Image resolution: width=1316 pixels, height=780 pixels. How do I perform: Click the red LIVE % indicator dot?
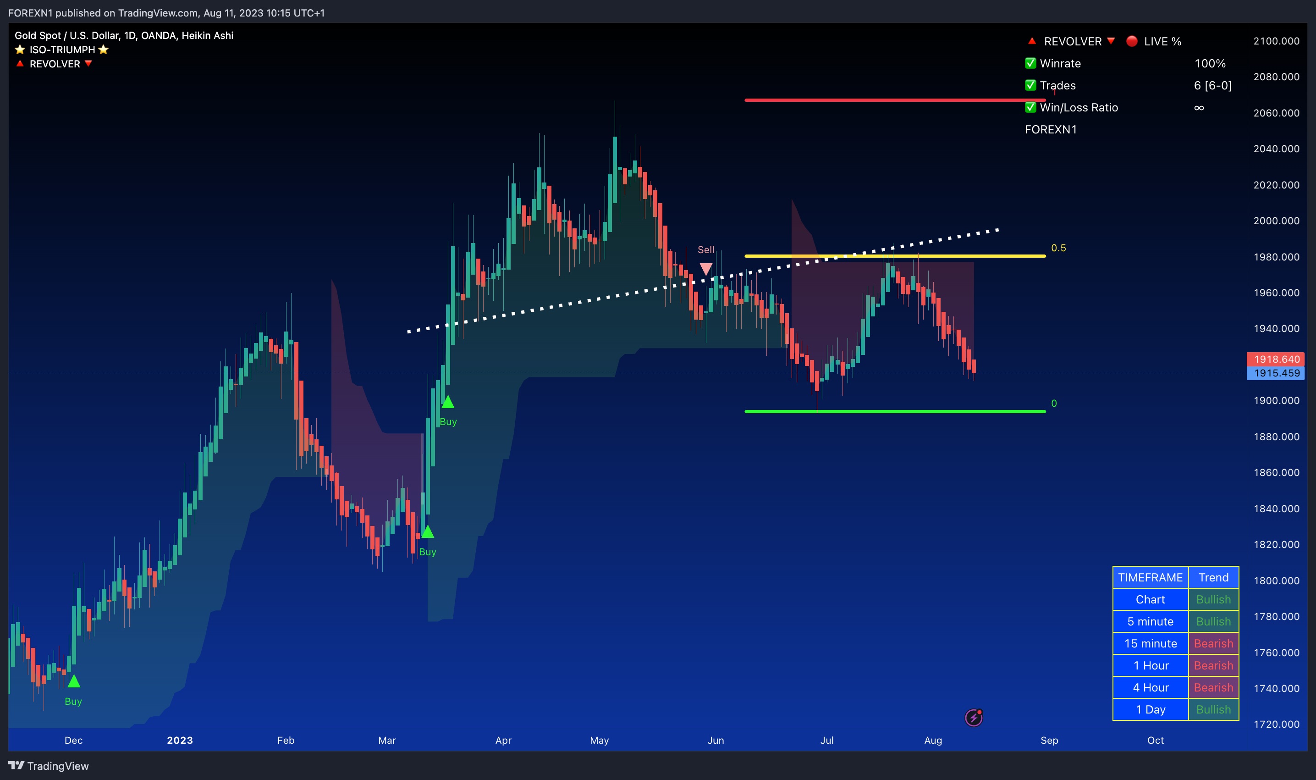(x=1132, y=41)
